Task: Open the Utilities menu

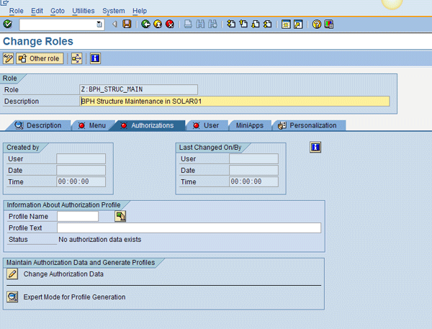Action: (84, 11)
